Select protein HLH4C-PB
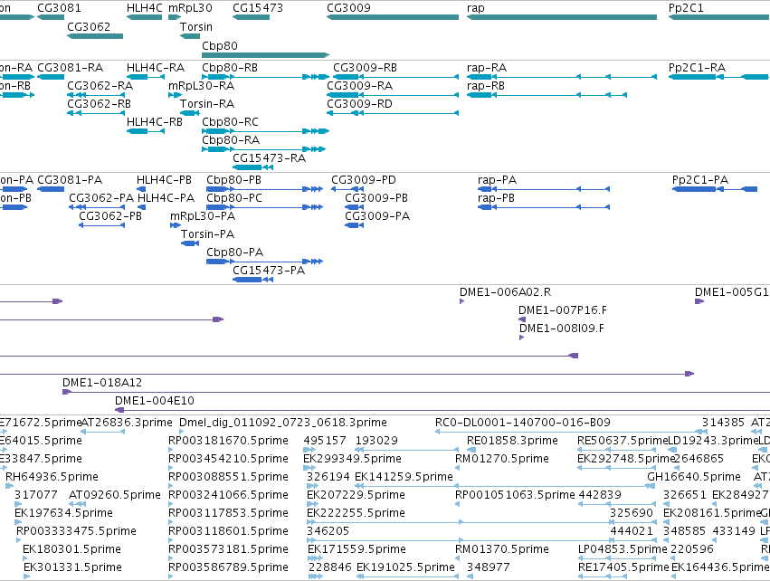 coord(141,189)
